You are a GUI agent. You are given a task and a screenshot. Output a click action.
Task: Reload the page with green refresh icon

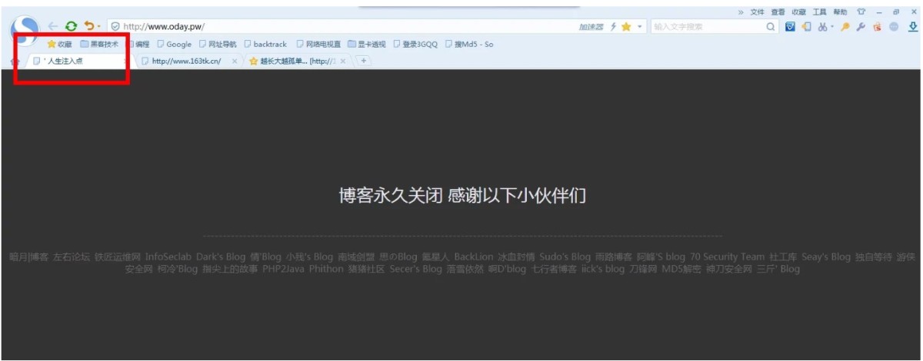[71, 26]
